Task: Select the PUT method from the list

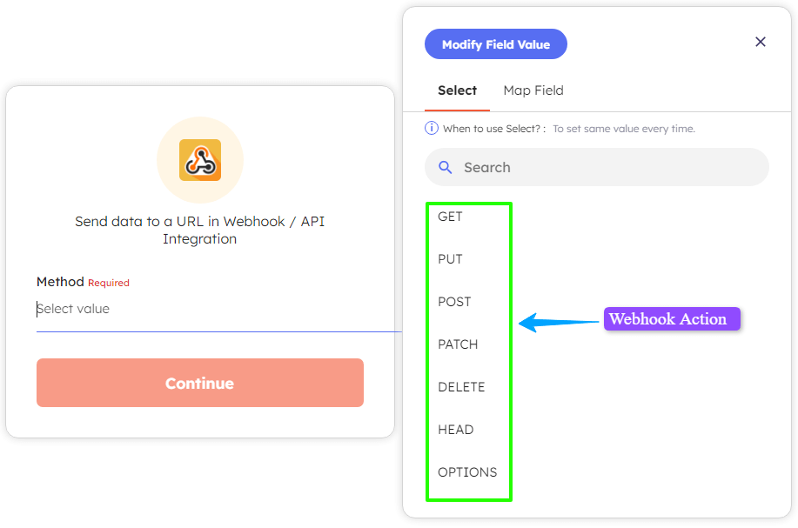Action: [449, 258]
